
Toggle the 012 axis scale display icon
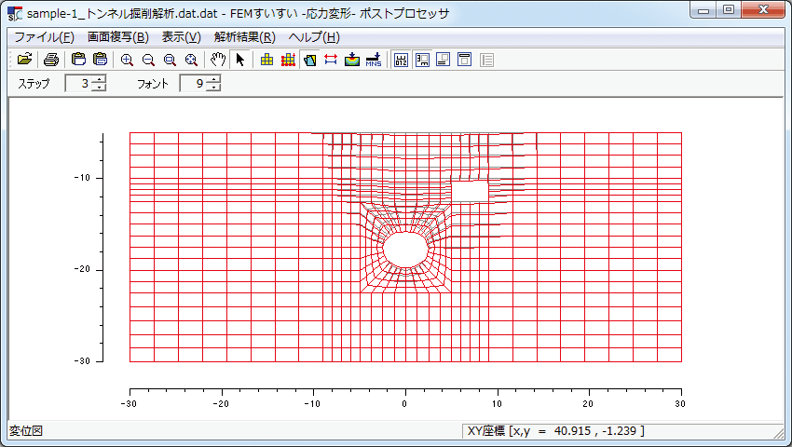401,61
